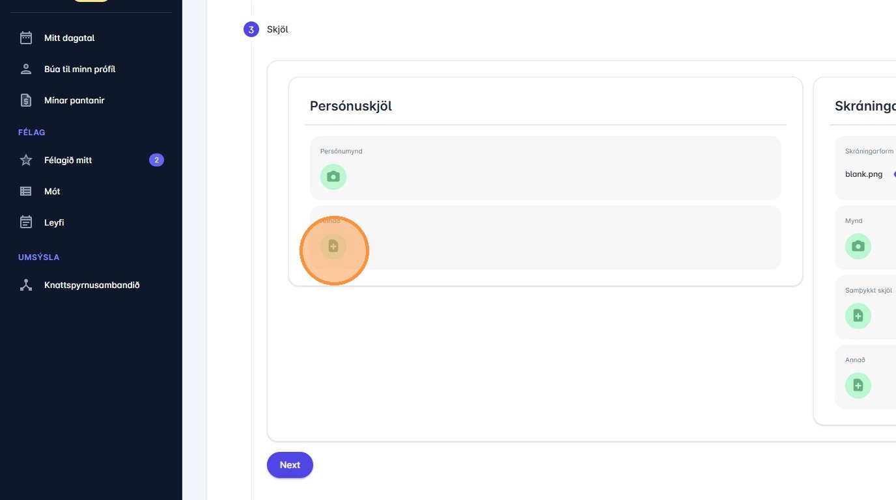This screenshot has height=500, width=896.
Task: Click the Félagið mitt label
Action: [x=68, y=160]
